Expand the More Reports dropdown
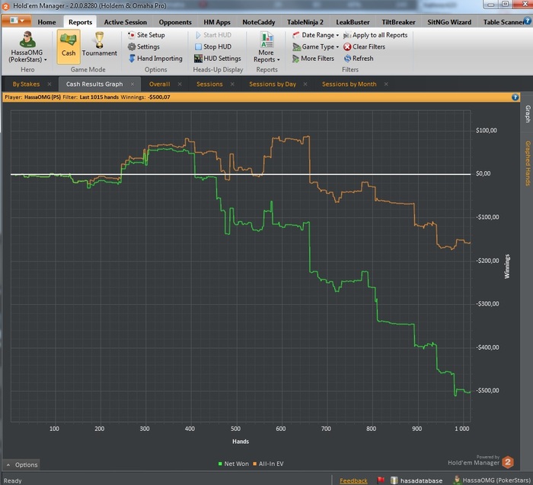Image resolution: width=533 pixels, height=485 pixels. 266,48
